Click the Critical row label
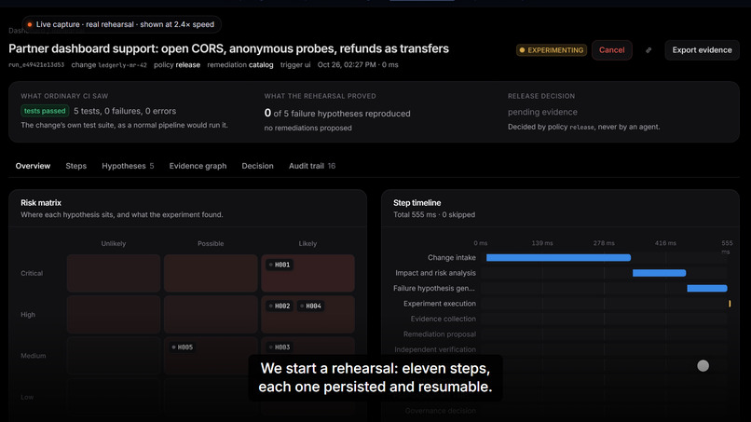Image resolution: width=751 pixels, height=422 pixels. click(x=32, y=273)
